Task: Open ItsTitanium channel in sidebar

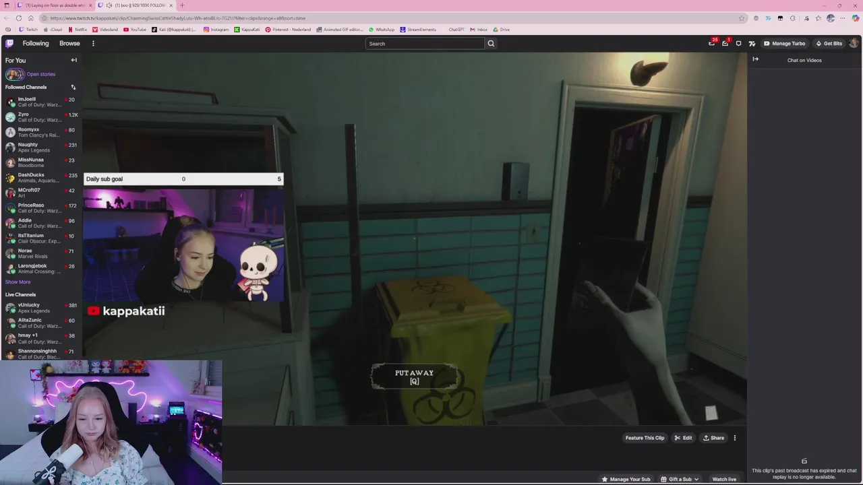Action: tap(40, 238)
